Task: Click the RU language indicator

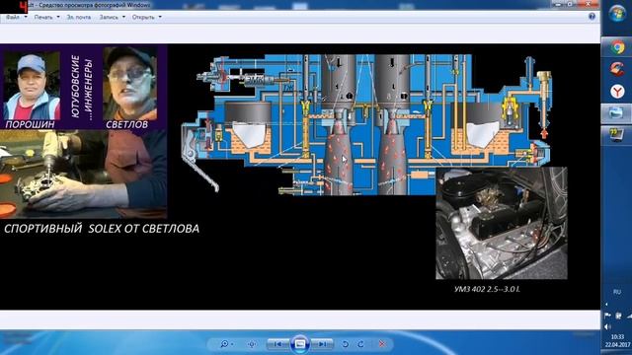Action: click(x=616, y=292)
